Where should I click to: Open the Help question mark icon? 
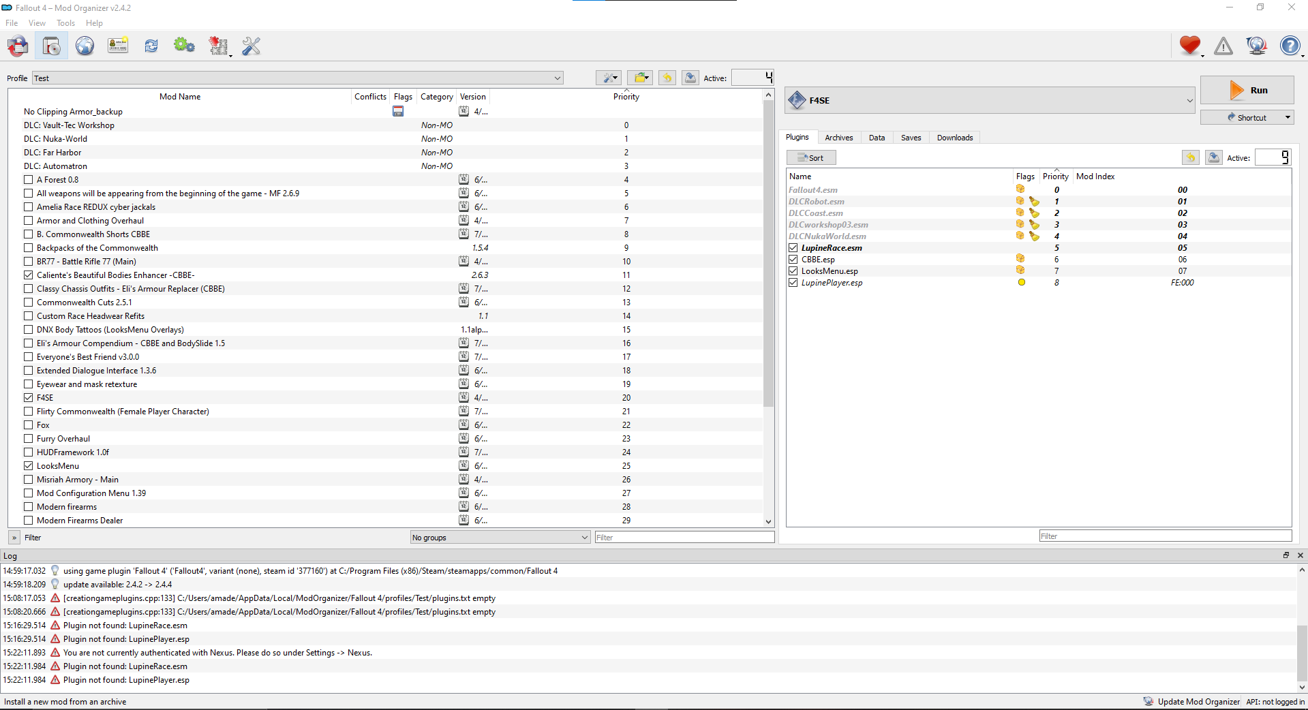(x=1290, y=46)
